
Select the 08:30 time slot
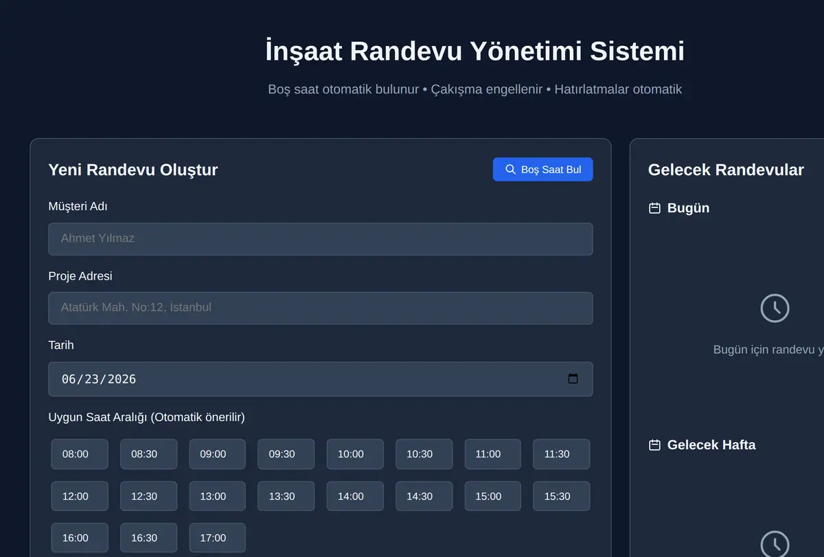pyautogui.click(x=148, y=454)
